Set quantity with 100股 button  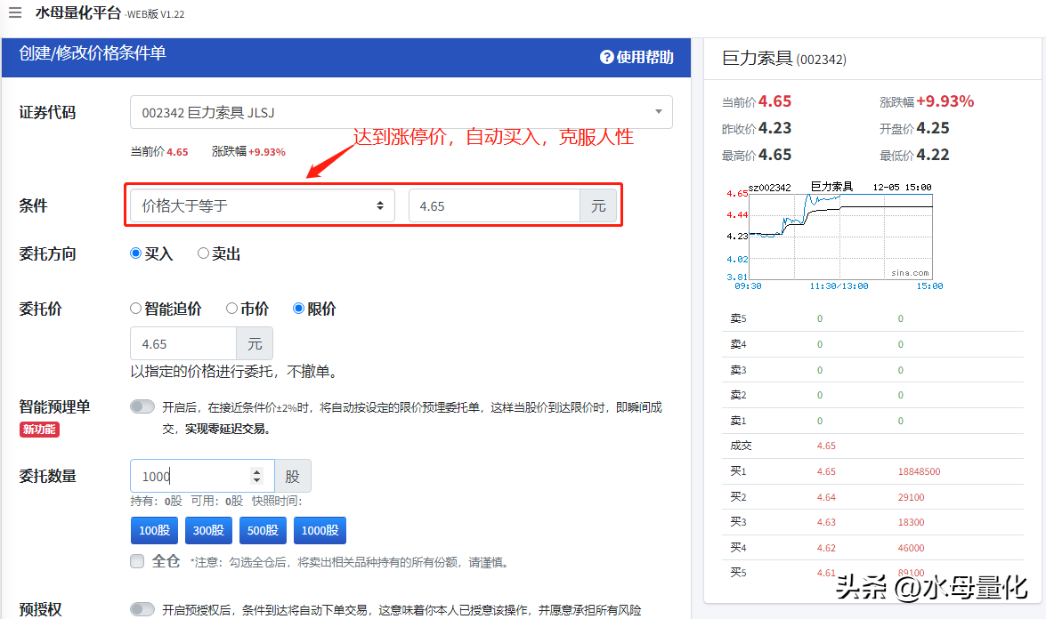click(155, 530)
